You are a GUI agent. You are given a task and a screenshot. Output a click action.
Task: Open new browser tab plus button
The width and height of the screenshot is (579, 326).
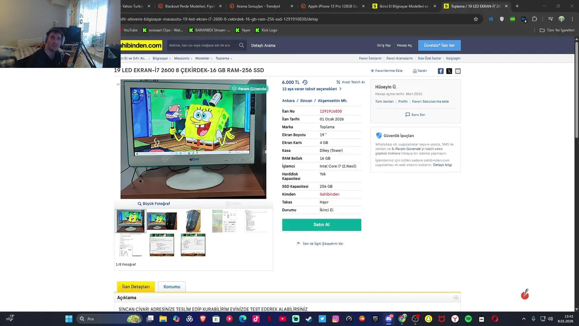[x=517, y=6]
